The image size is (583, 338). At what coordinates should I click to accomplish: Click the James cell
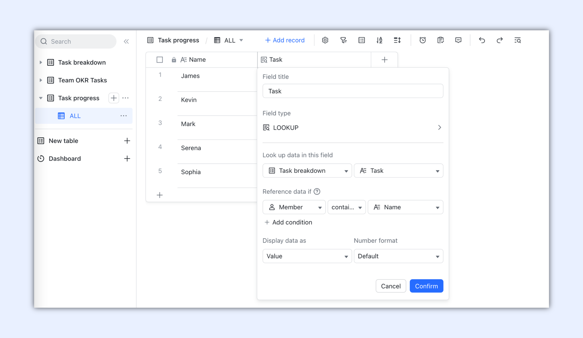[x=217, y=79]
